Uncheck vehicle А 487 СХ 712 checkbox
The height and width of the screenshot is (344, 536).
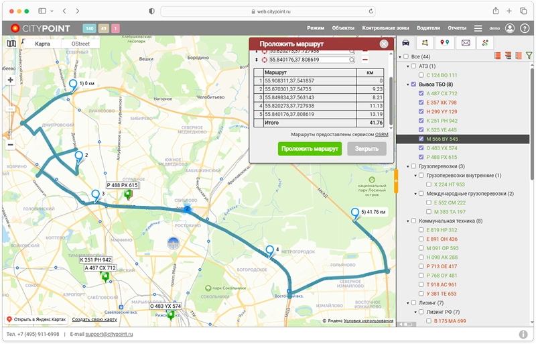(x=421, y=93)
